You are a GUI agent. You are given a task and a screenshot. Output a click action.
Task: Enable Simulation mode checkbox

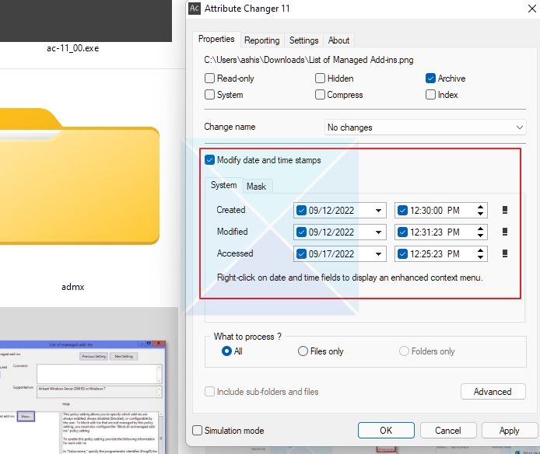[197, 430]
